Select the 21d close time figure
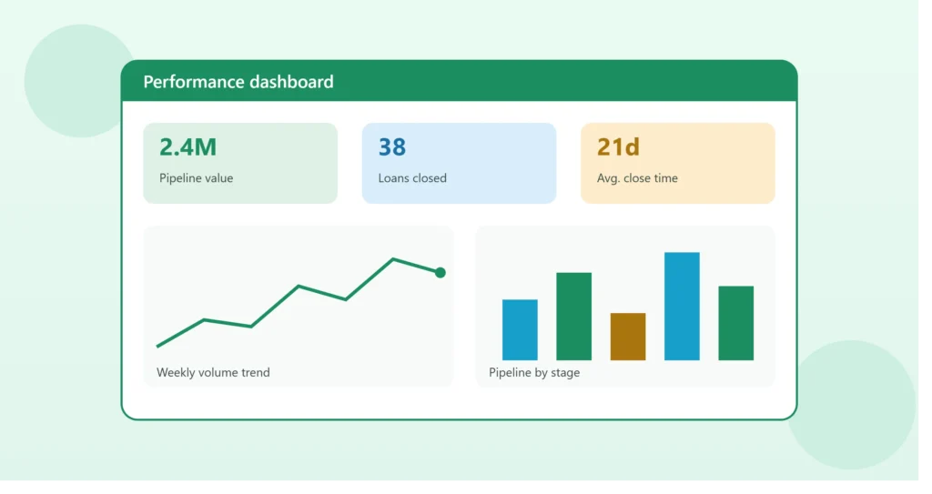 [x=618, y=146]
